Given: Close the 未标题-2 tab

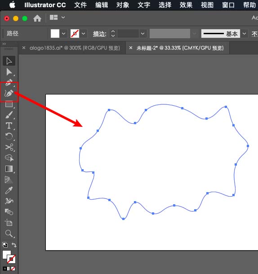Looking at the screenshot, I should tap(130, 48).
